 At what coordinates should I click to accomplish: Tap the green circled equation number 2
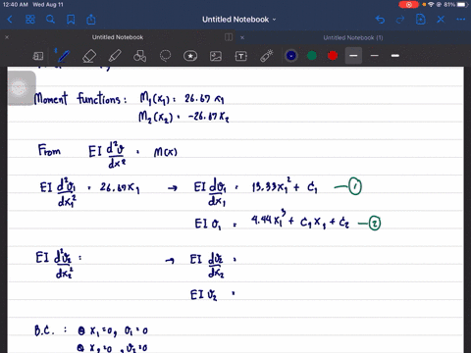point(375,224)
